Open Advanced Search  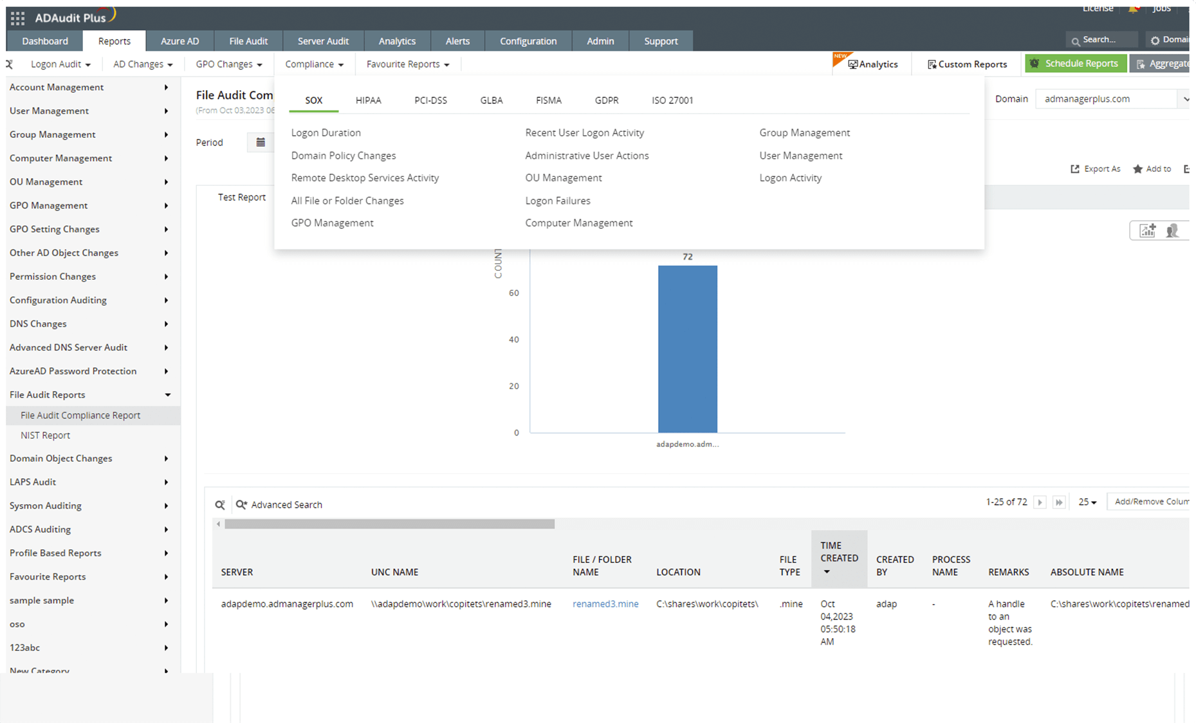(x=287, y=504)
